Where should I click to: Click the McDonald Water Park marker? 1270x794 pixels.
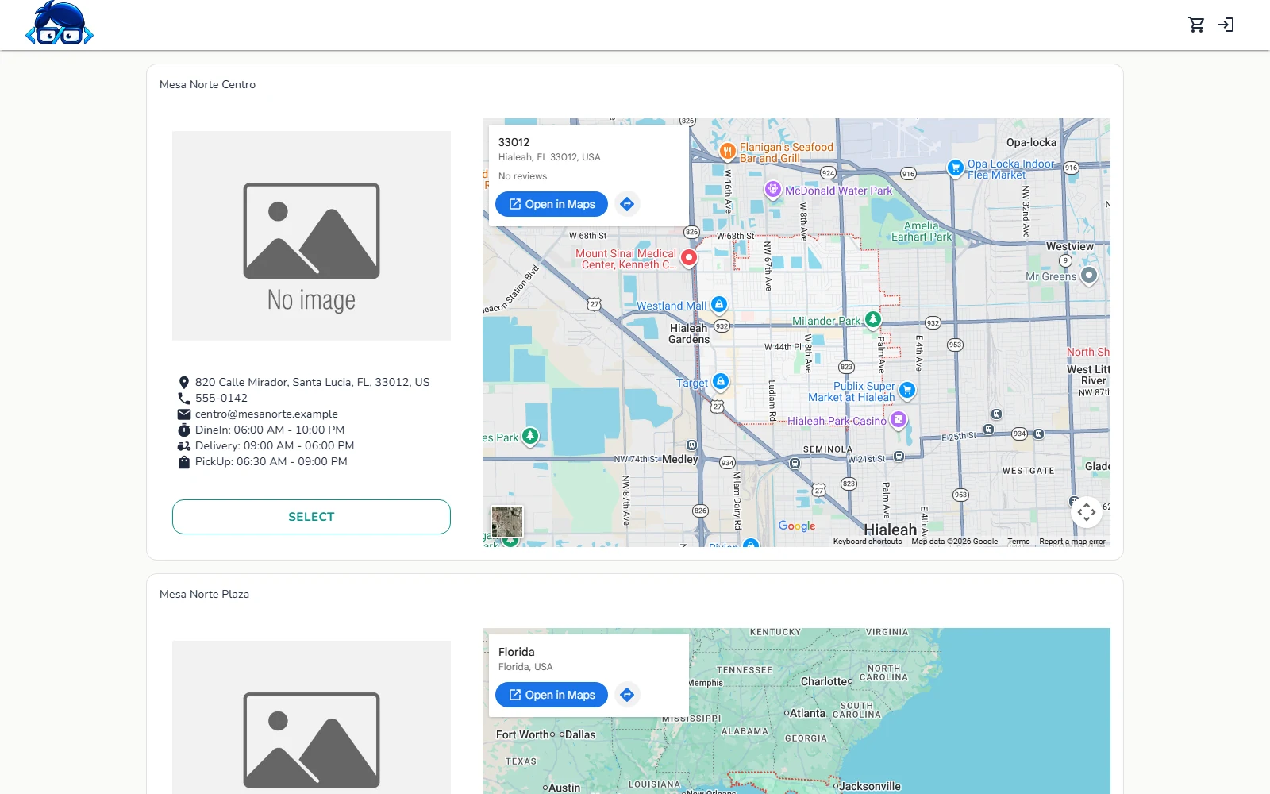pos(773,189)
